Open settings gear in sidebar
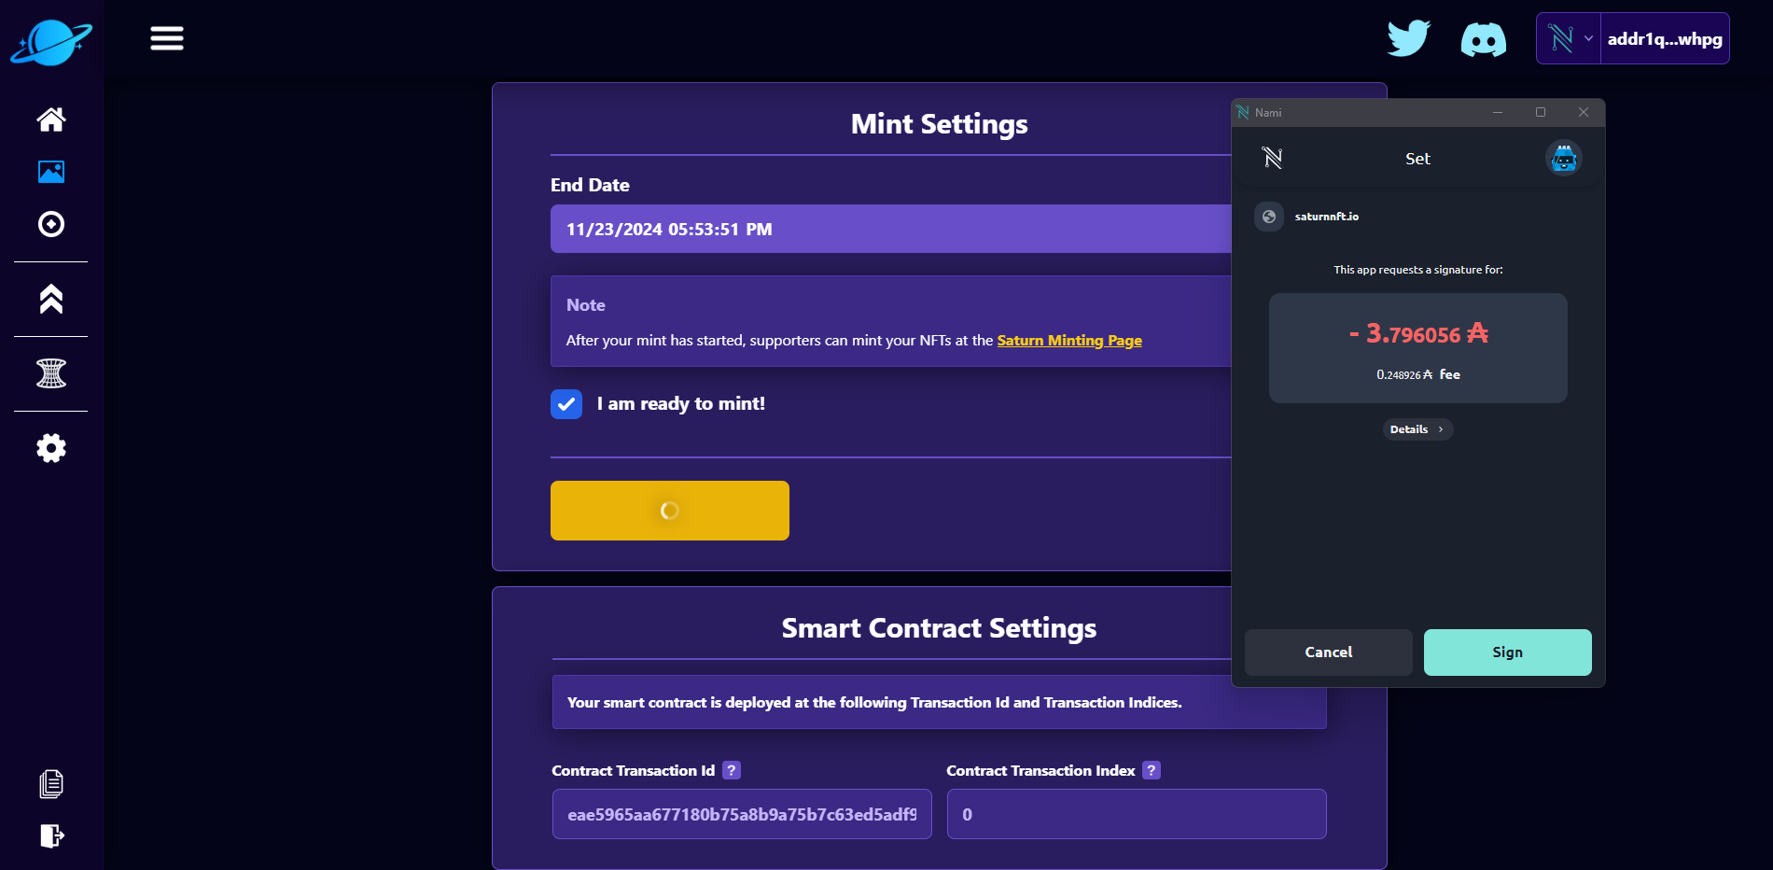The image size is (1773, 870). point(51,448)
